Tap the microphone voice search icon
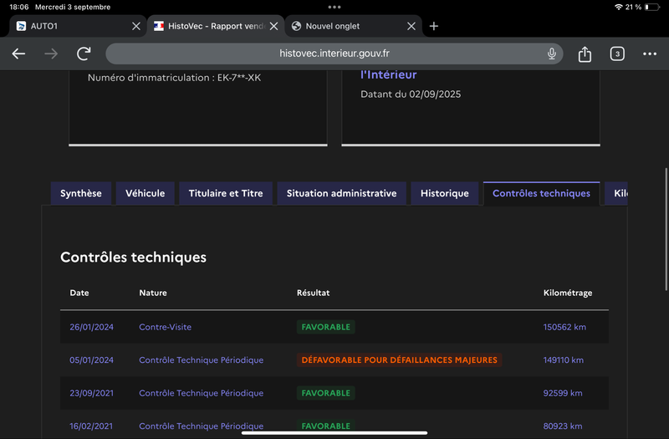Image resolution: width=669 pixels, height=439 pixels. pyautogui.click(x=552, y=54)
